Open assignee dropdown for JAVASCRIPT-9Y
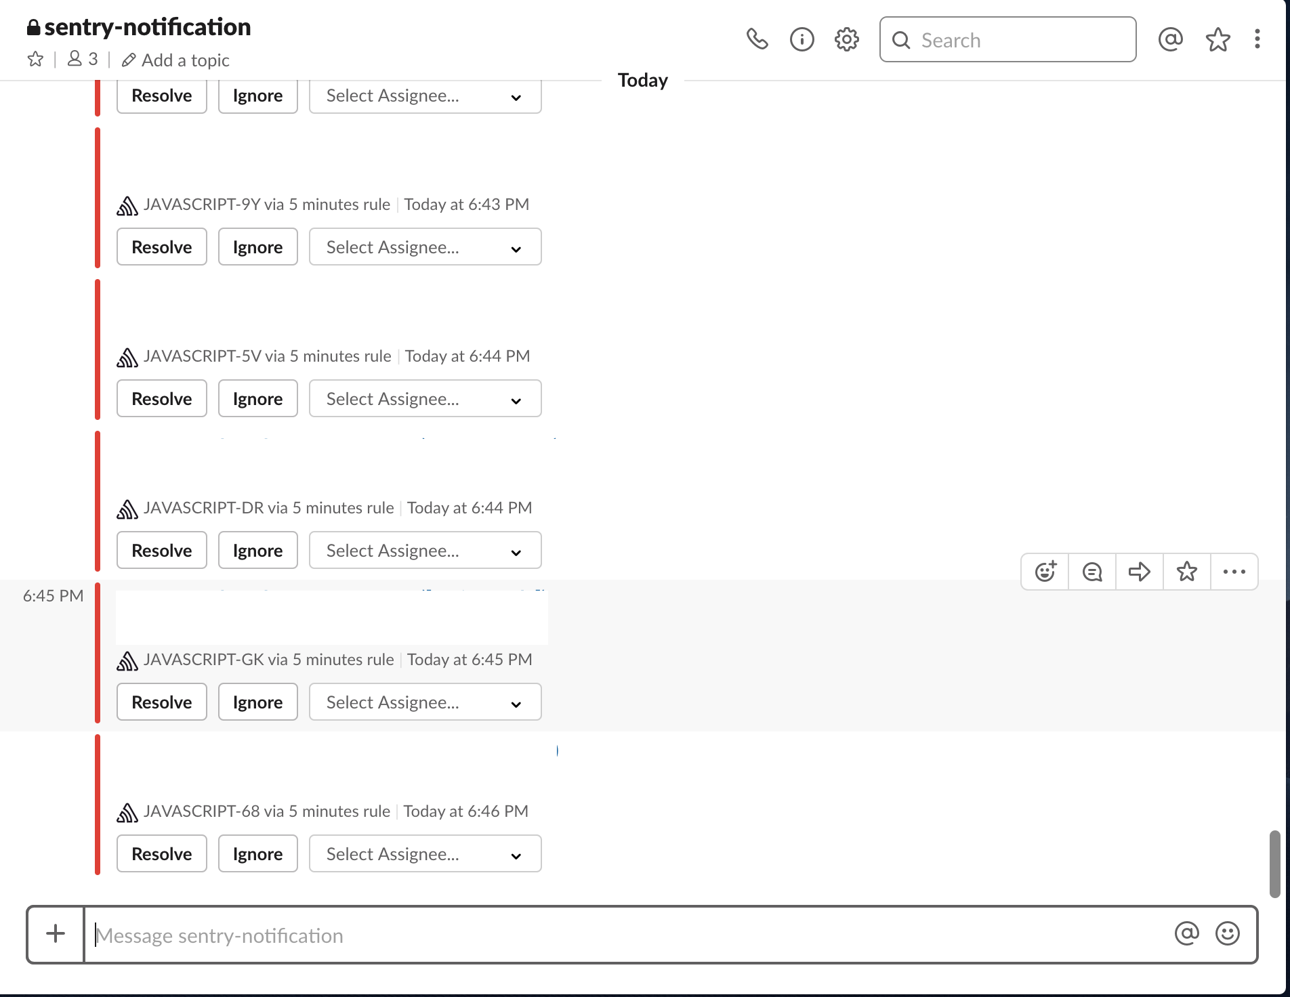 coord(425,247)
